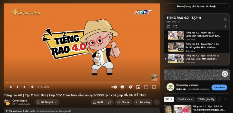Open Color Man channel name link
This screenshot has height=113, width=233.
[x=18, y=101]
